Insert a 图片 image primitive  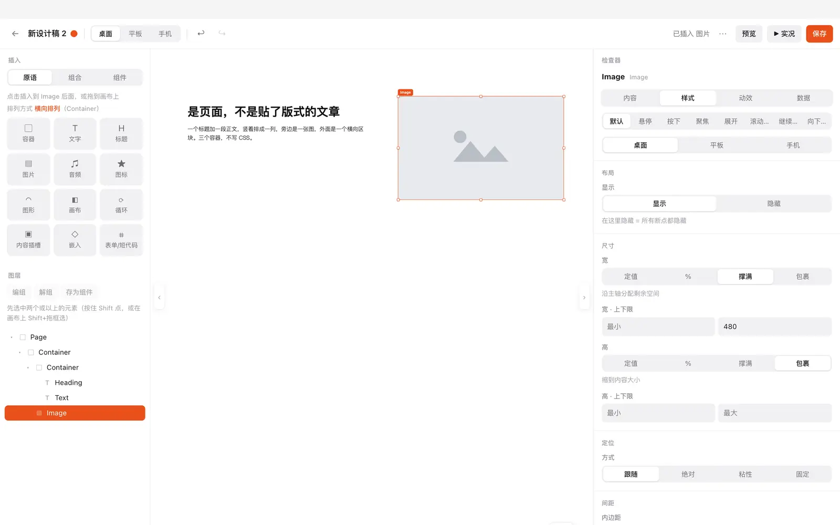click(28, 169)
